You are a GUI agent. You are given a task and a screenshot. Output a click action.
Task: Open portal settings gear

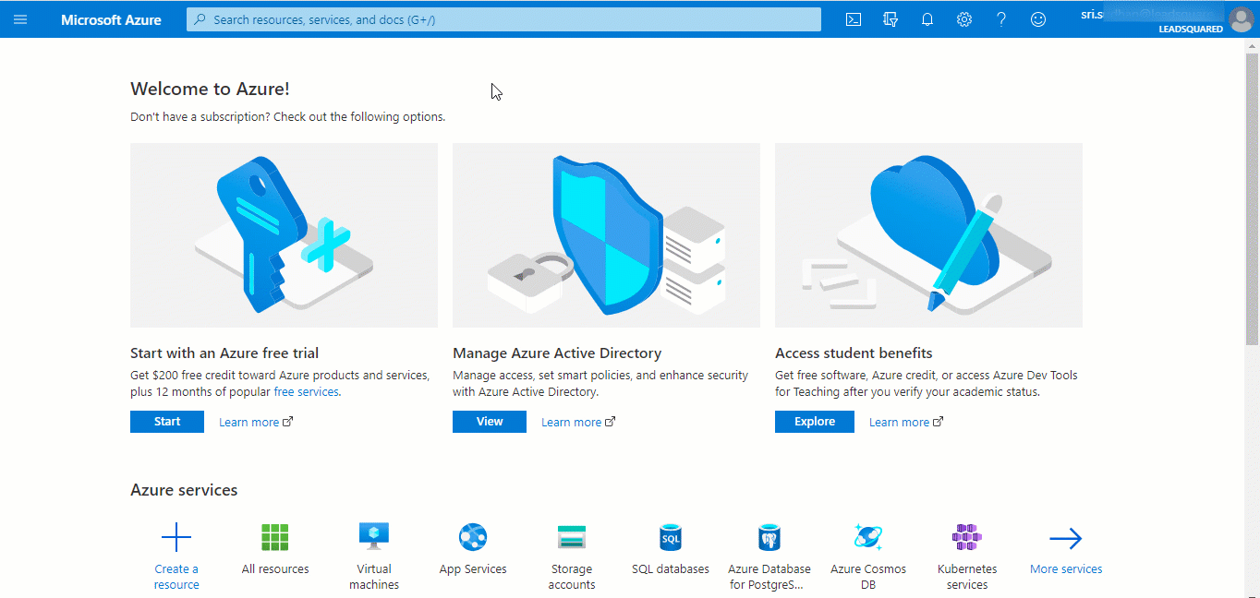964,19
